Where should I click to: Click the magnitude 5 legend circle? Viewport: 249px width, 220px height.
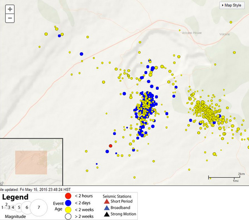tap(19, 208)
